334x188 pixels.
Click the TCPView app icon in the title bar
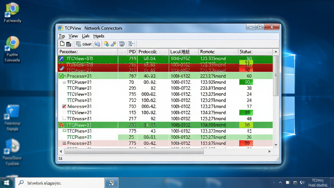60,28
